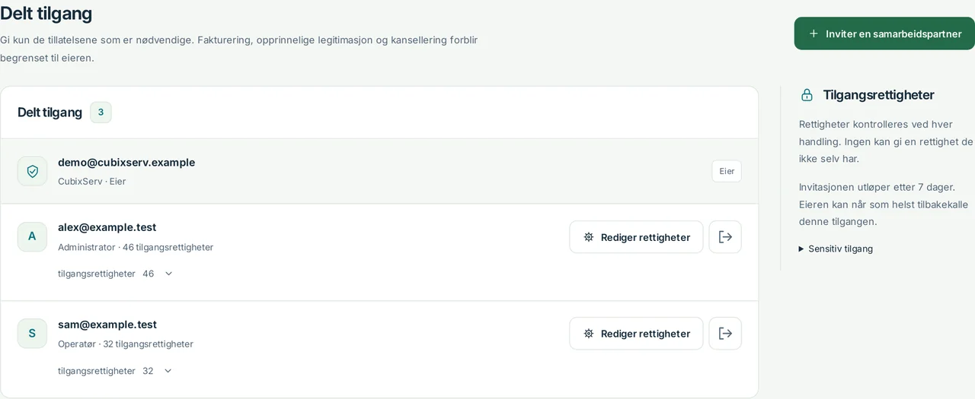Click the Tilgangsrettigheter sidebar heading

pyautogui.click(x=879, y=95)
